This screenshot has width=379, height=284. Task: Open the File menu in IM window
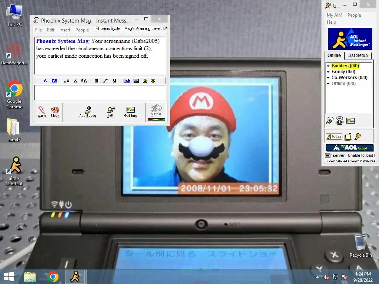[38, 30]
